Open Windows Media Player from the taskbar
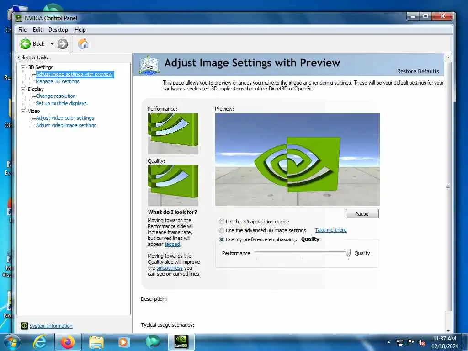468x351 pixels. coord(123,342)
